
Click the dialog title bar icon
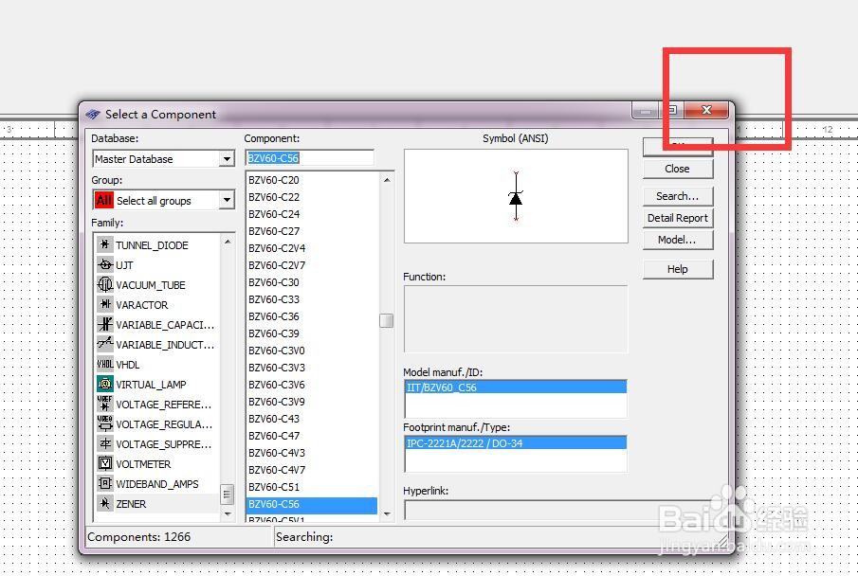pos(93,115)
